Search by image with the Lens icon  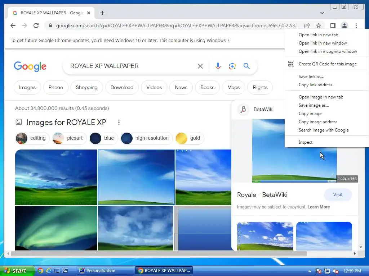pos(232,66)
